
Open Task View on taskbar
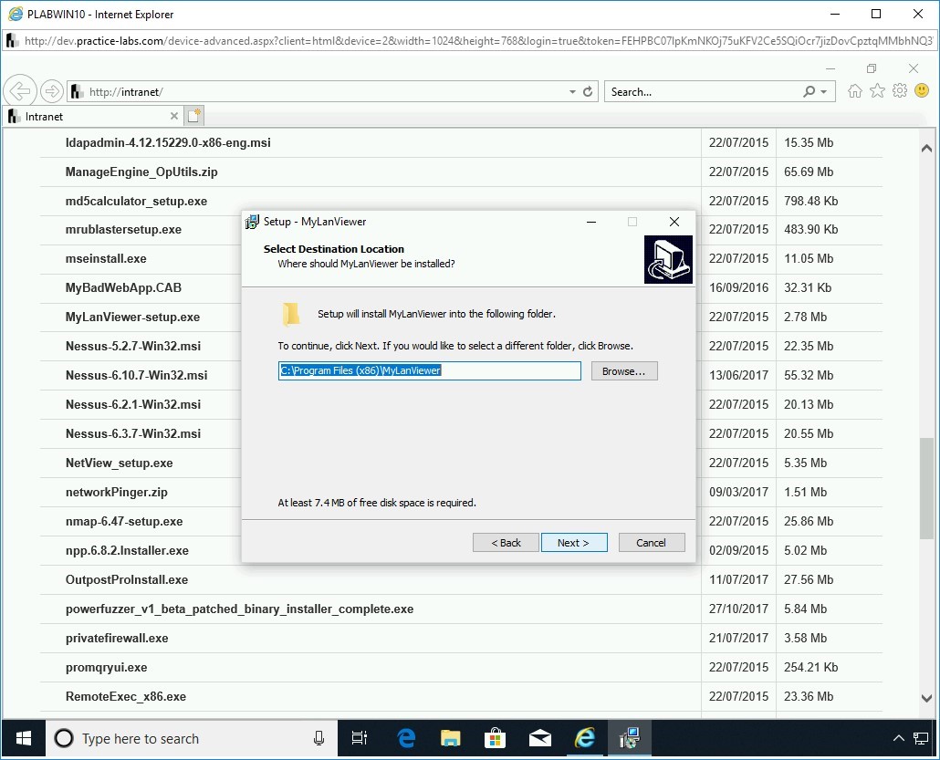pyautogui.click(x=360, y=738)
